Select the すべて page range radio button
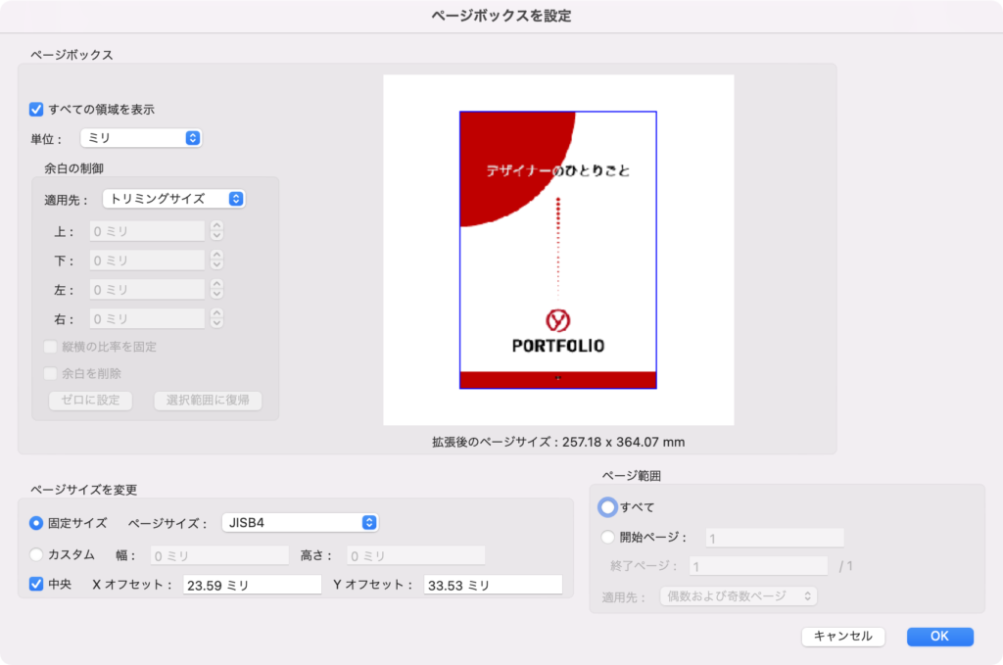The image size is (1003, 665). tap(607, 507)
